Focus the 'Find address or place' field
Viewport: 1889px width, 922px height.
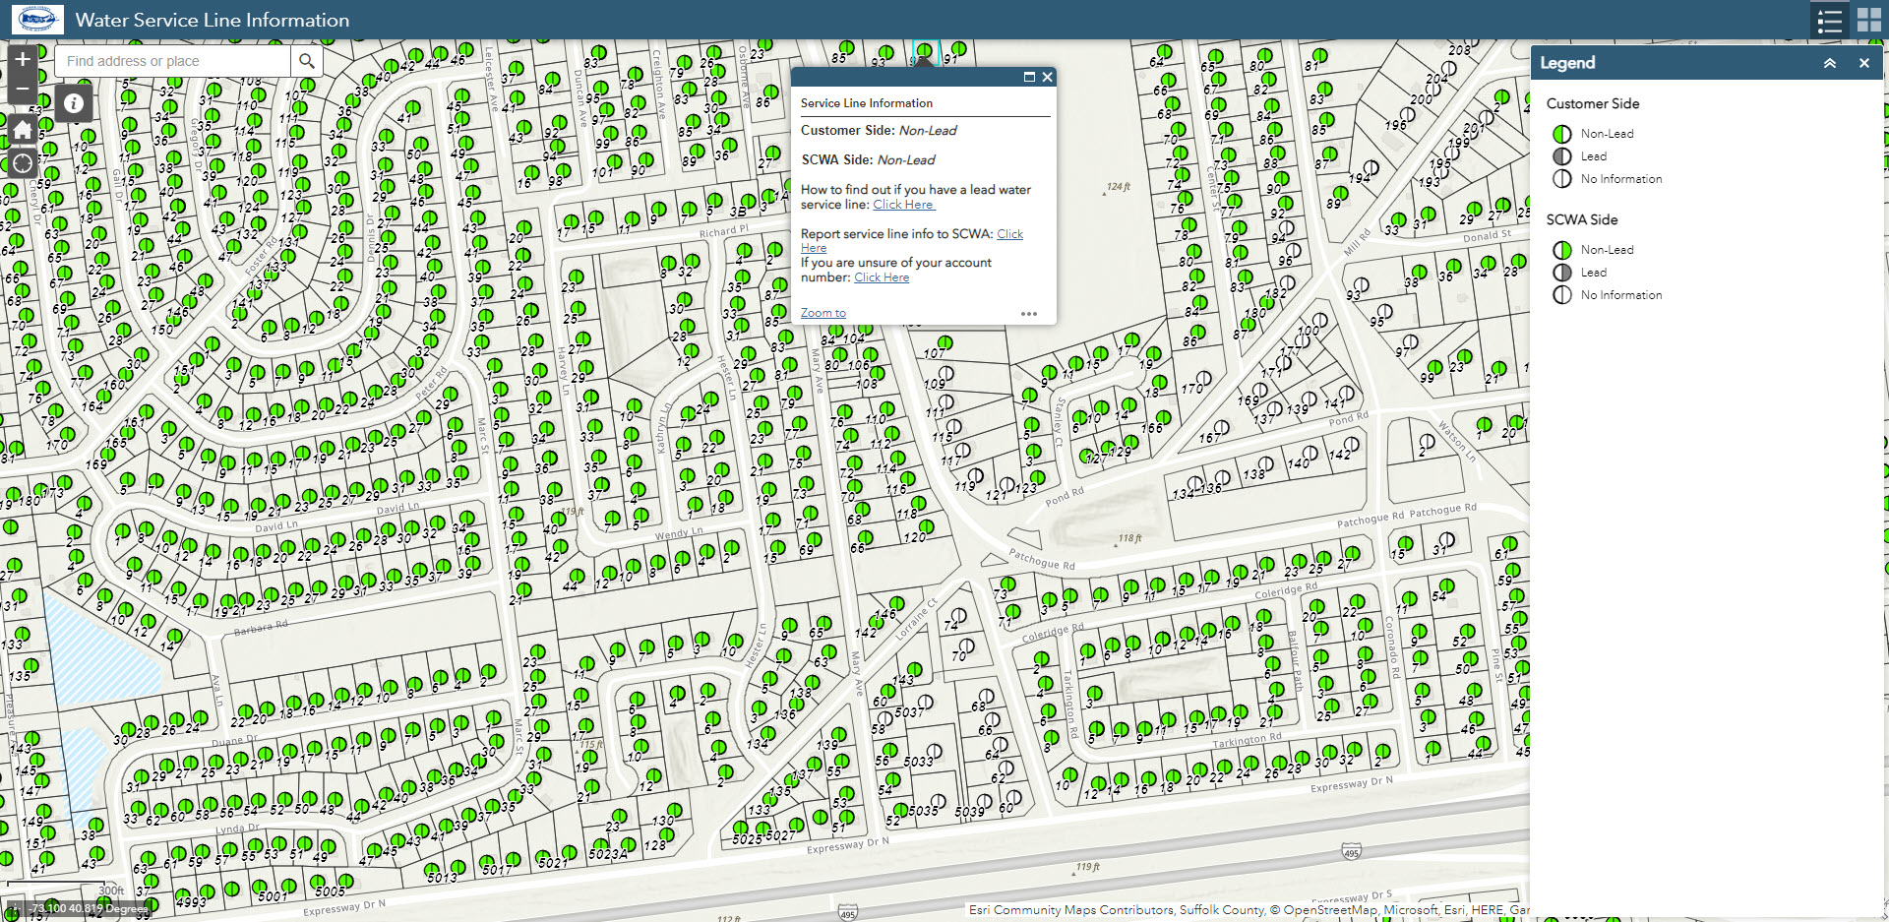[x=173, y=61]
